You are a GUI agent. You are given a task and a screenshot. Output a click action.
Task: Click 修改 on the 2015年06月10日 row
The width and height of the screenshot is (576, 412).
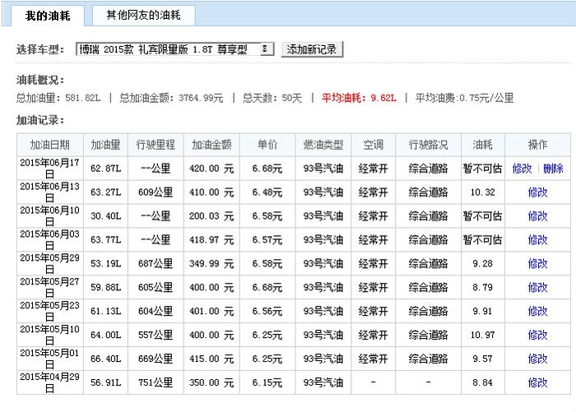pos(537,216)
